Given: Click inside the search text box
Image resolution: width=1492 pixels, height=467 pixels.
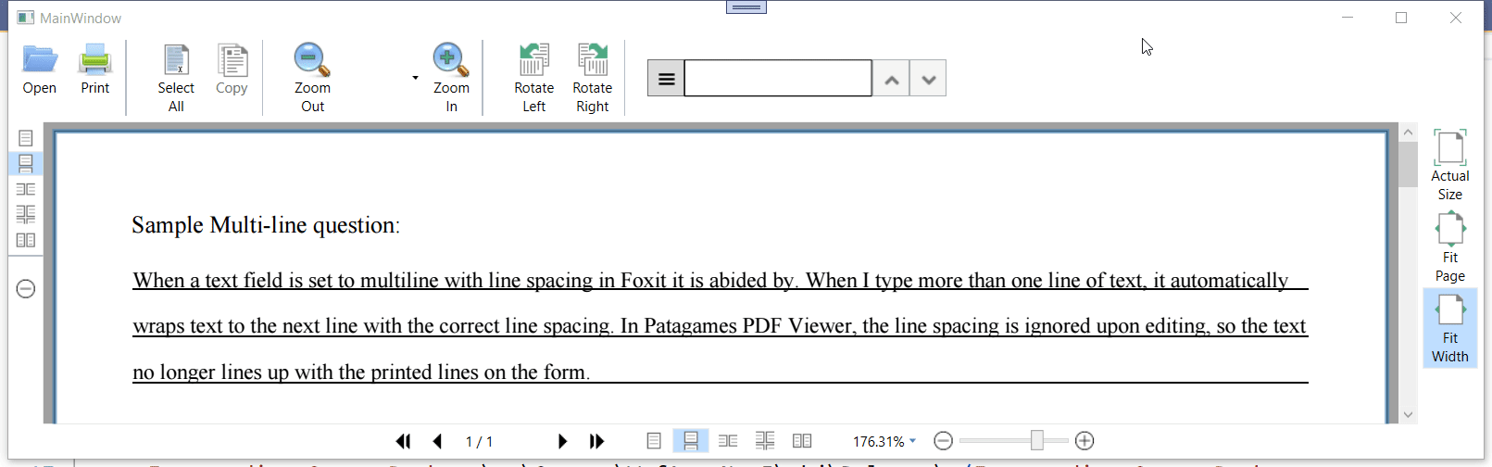Looking at the screenshot, I should point(778,79).
